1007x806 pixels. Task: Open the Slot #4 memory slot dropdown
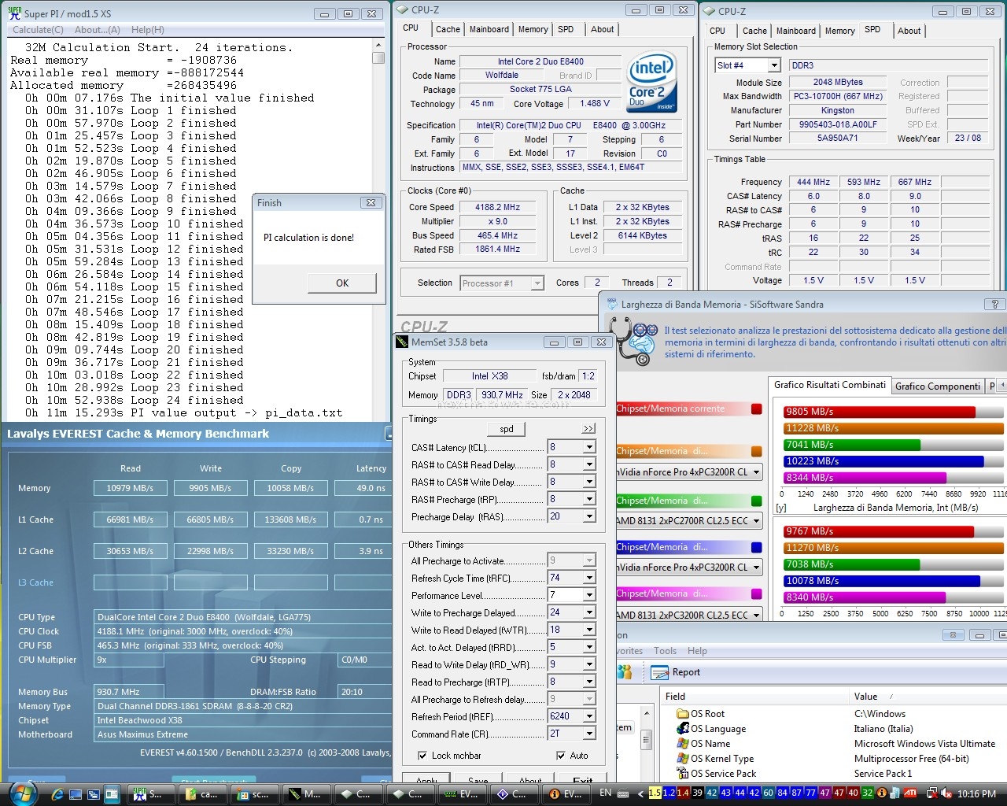(774, 65)
